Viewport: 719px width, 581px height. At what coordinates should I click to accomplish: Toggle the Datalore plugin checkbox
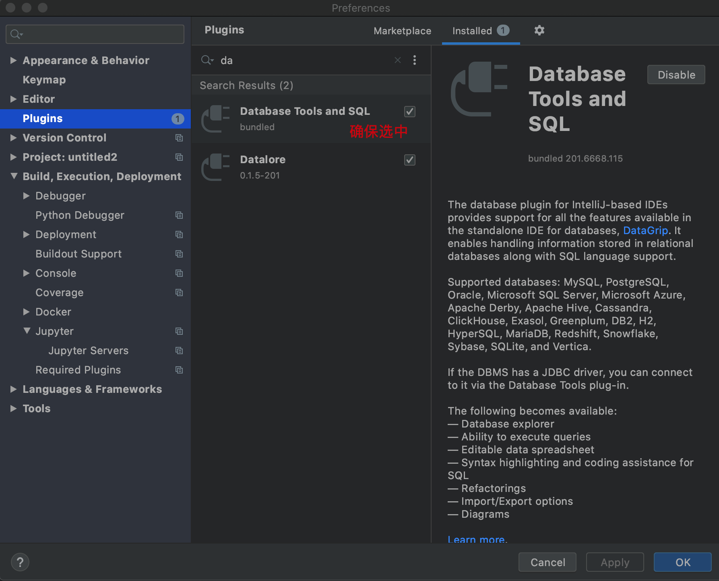point(410,160)
